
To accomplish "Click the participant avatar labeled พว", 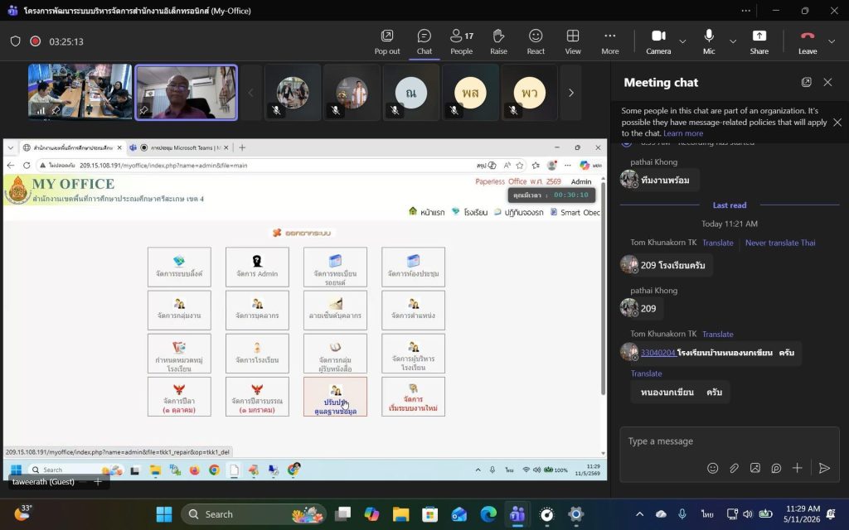I will coord(529,93).
